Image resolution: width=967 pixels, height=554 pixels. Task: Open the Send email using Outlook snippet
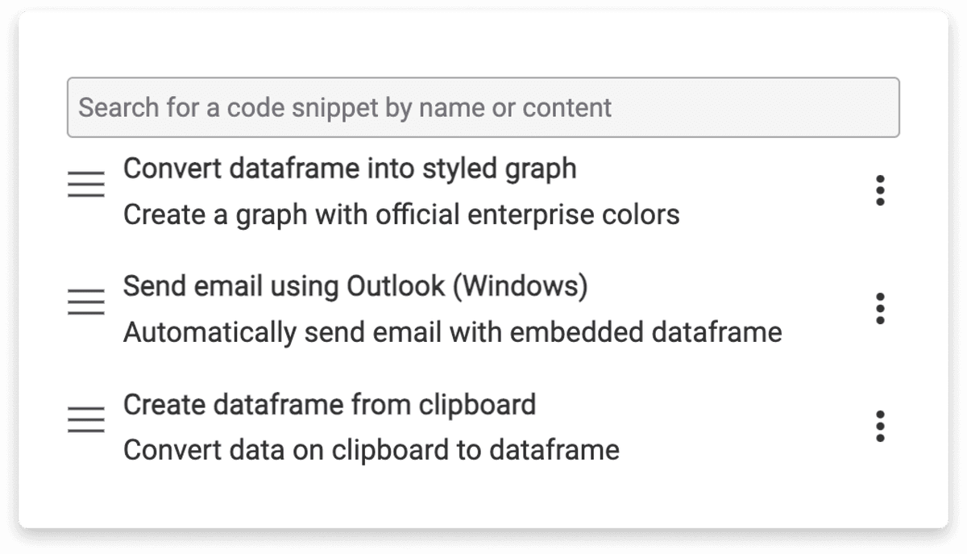point(355,287)
